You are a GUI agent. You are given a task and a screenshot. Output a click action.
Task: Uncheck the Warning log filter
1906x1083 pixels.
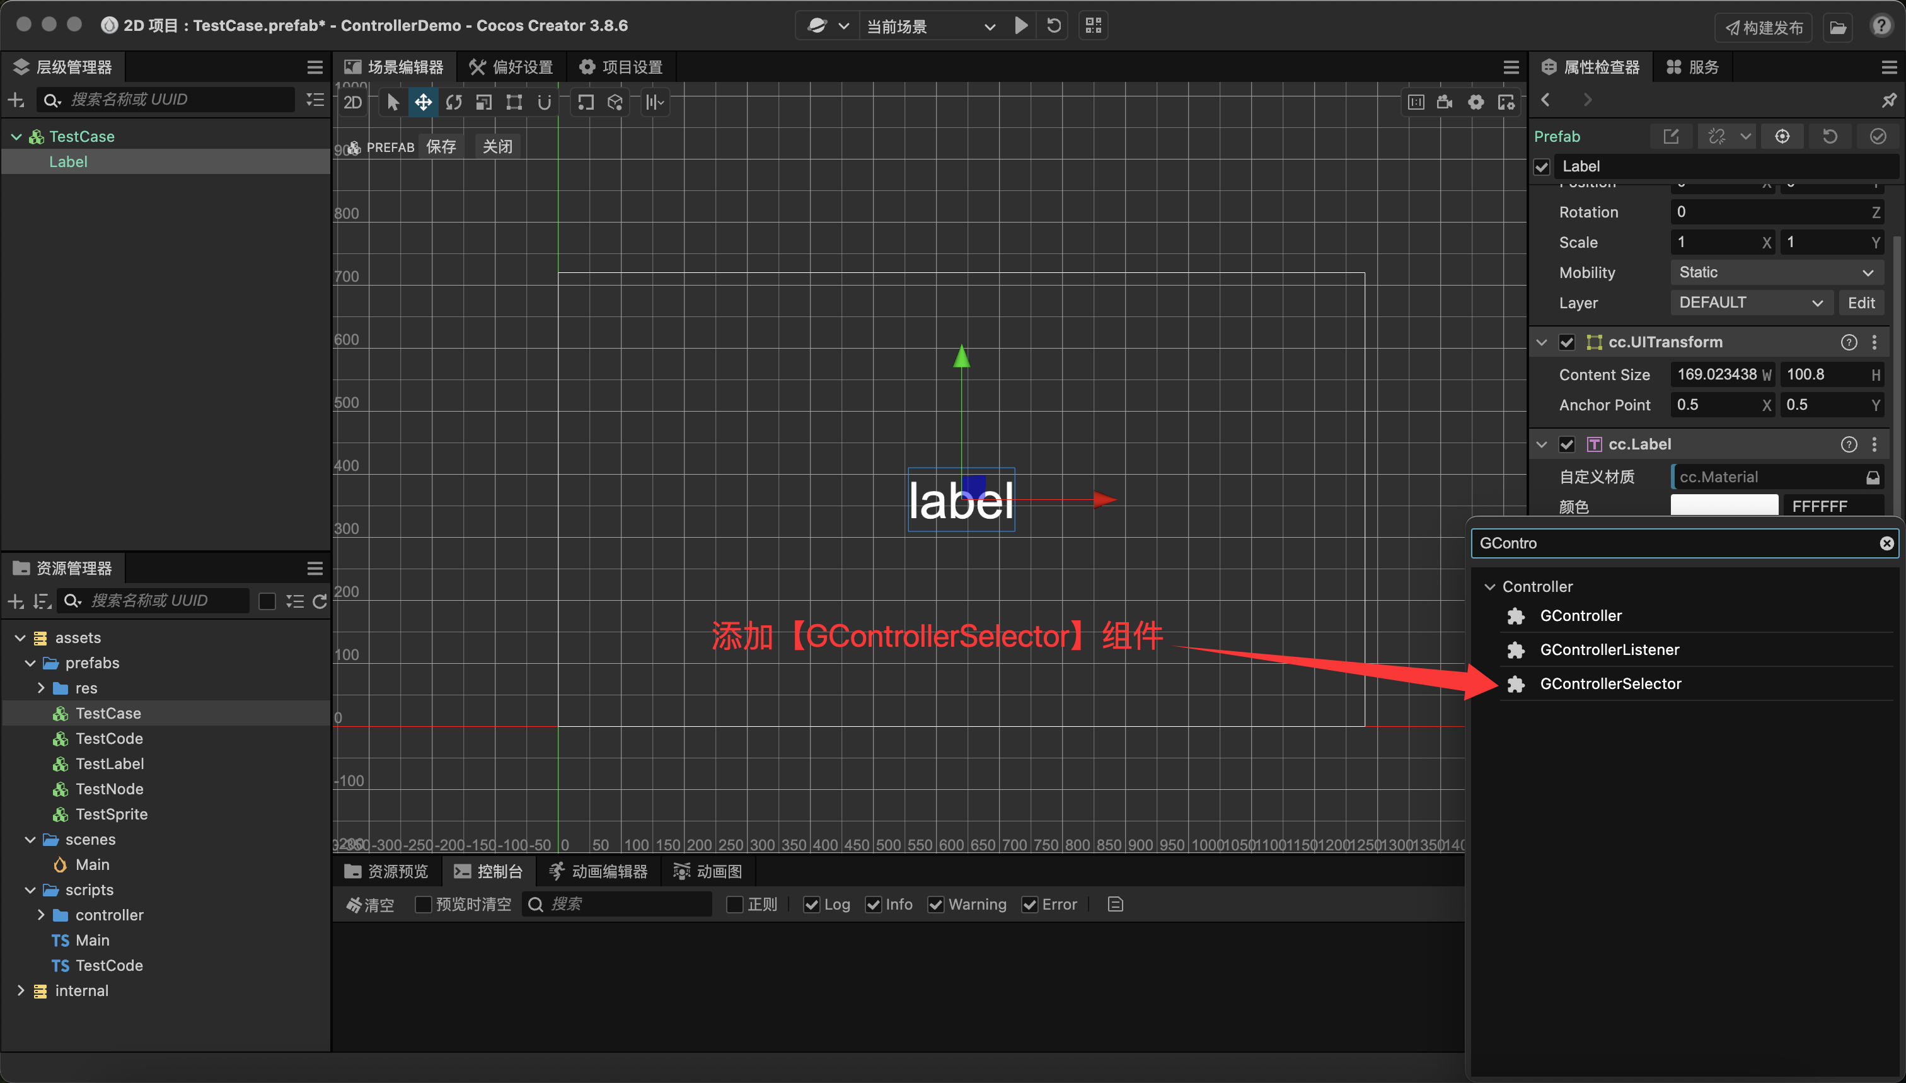tap(935, 905)
